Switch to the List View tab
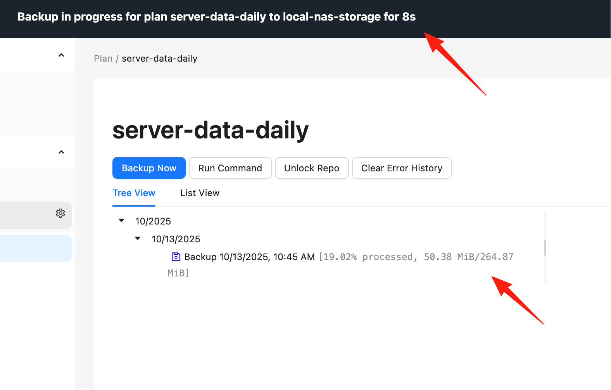Viewport: 611px width, 390px height. pos(200,193)
